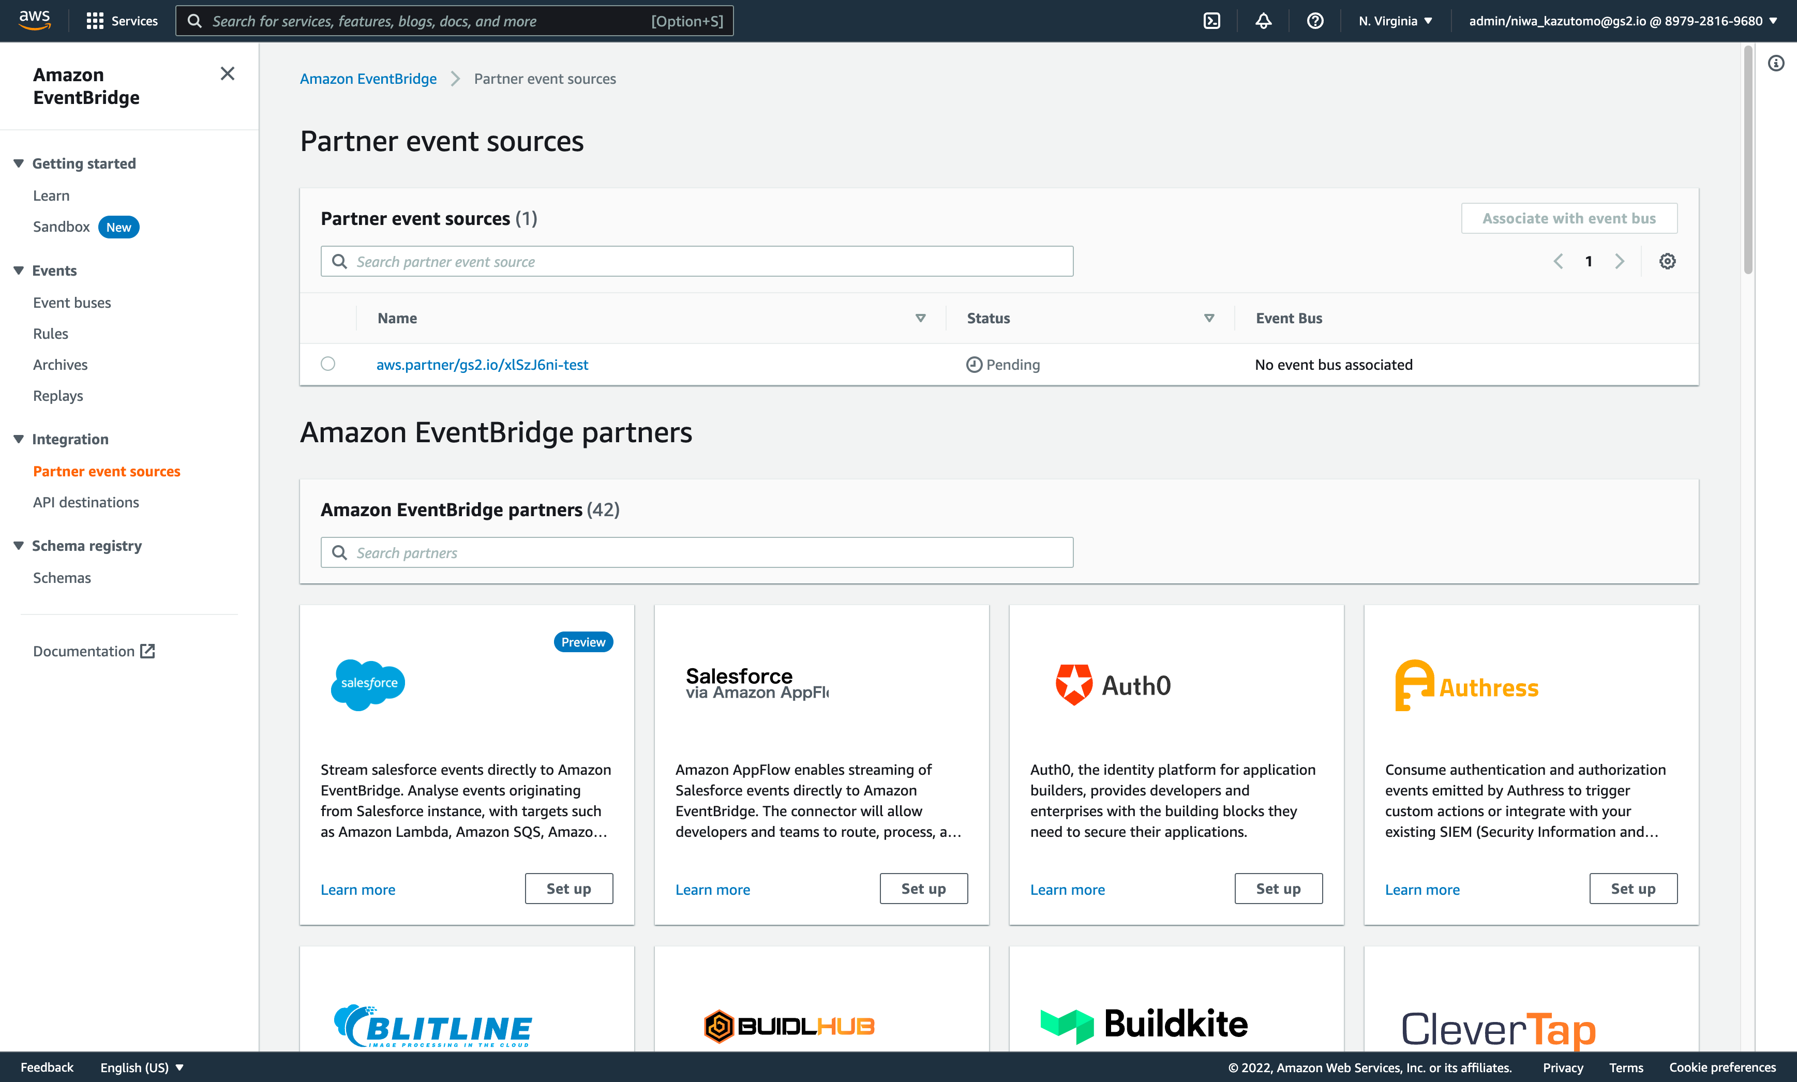
Task: Go to previous page of event sources
Action: pyautogui.click(x=1558, y=261)
